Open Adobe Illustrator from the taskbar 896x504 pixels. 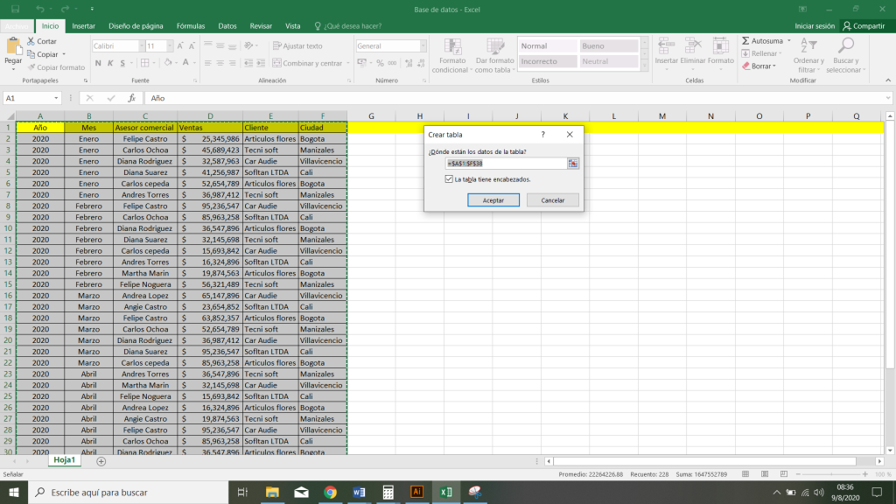(417, 492)
